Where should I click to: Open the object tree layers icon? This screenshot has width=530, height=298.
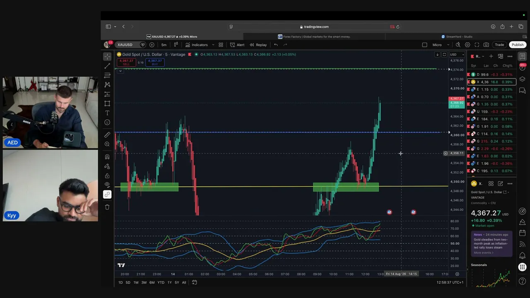(523, 79)
